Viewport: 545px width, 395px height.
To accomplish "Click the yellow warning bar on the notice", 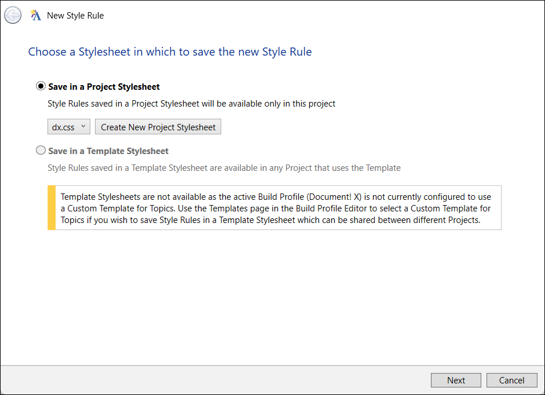I will coord(52,208).
